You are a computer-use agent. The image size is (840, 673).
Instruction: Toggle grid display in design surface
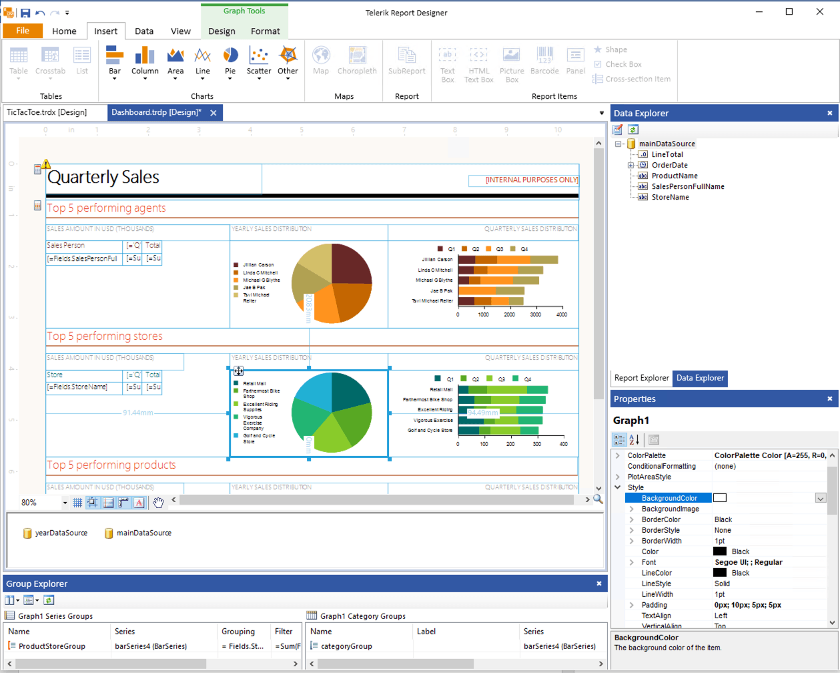[x=77, y=502]
